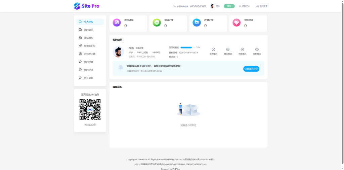
Task: Click the blue 完善项目经历 button
Action: pos(251,69)
